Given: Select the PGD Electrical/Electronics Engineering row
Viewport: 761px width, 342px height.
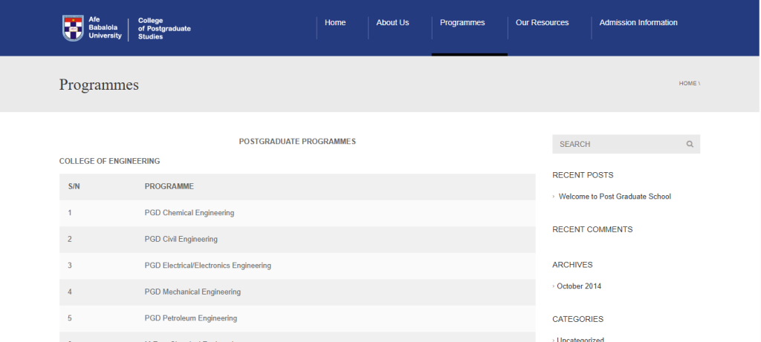Looking at the screenshot, I should [208, 266].
